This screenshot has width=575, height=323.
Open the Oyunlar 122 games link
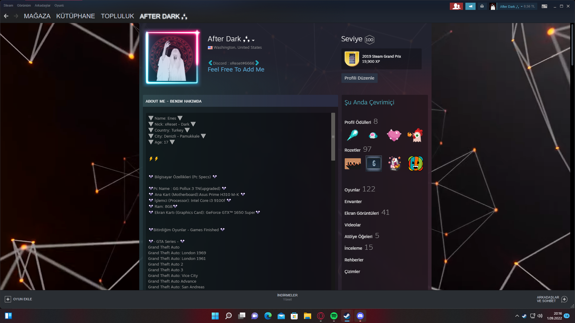360,189
